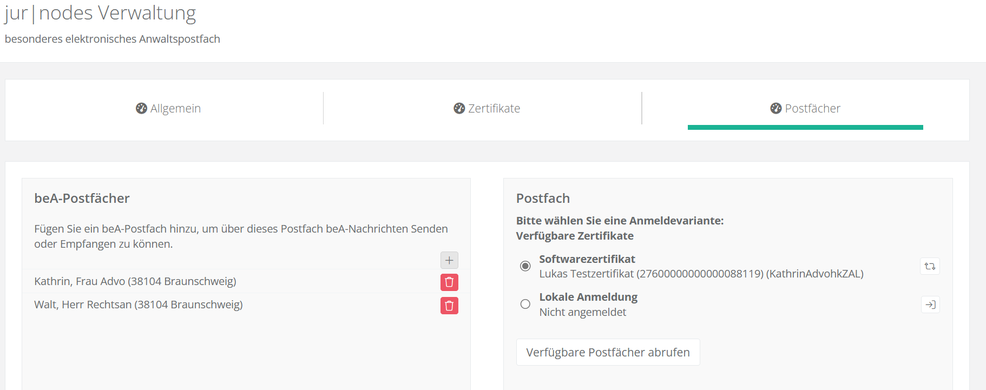The height and width of the screenshot is (390, 986).
Task: Click the Nicht angemeldet status text
Action: (x=582, y=312)
